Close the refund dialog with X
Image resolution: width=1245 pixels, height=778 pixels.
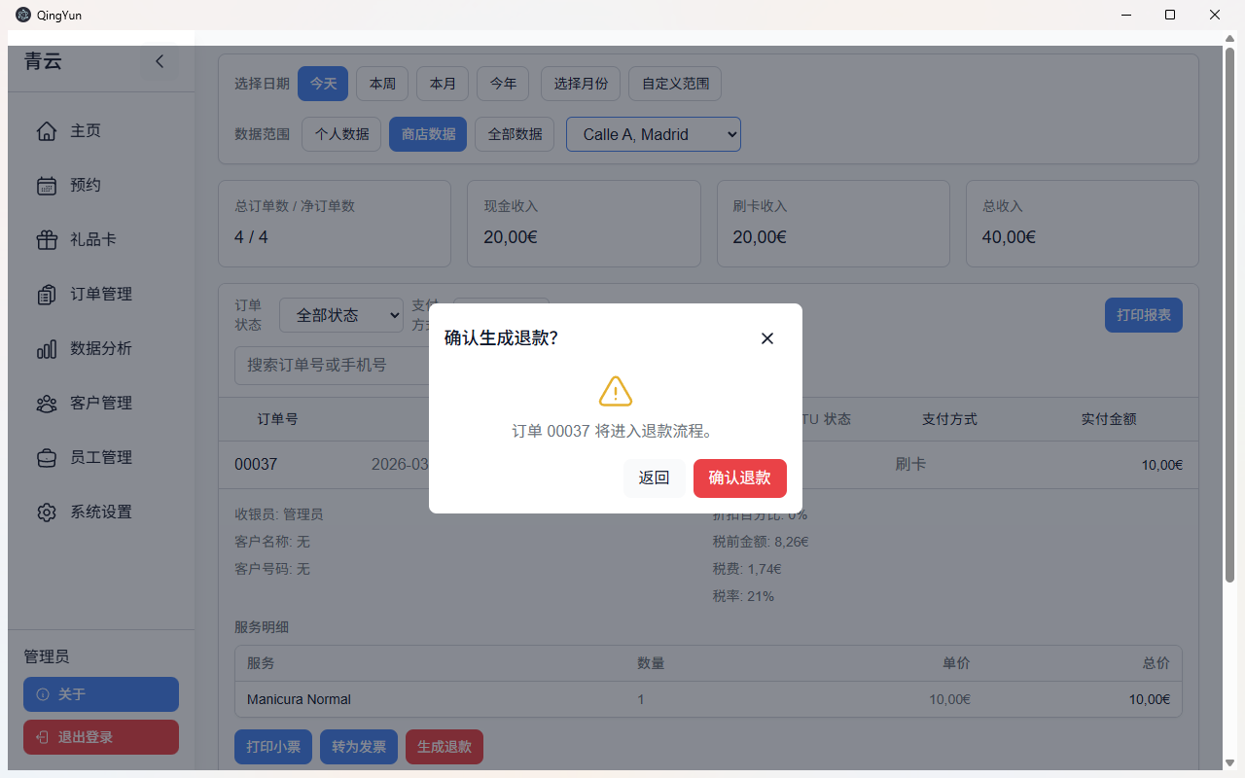pyautogui.click(x=767, y=338)
